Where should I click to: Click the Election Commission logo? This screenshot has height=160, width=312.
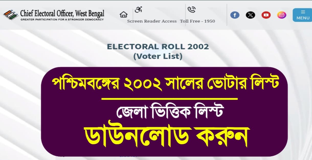[x=11, y=15]
